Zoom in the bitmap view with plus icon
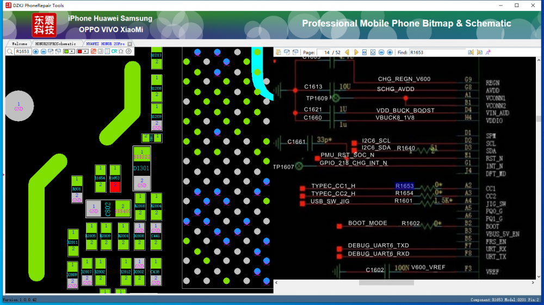 coord(36,52)
